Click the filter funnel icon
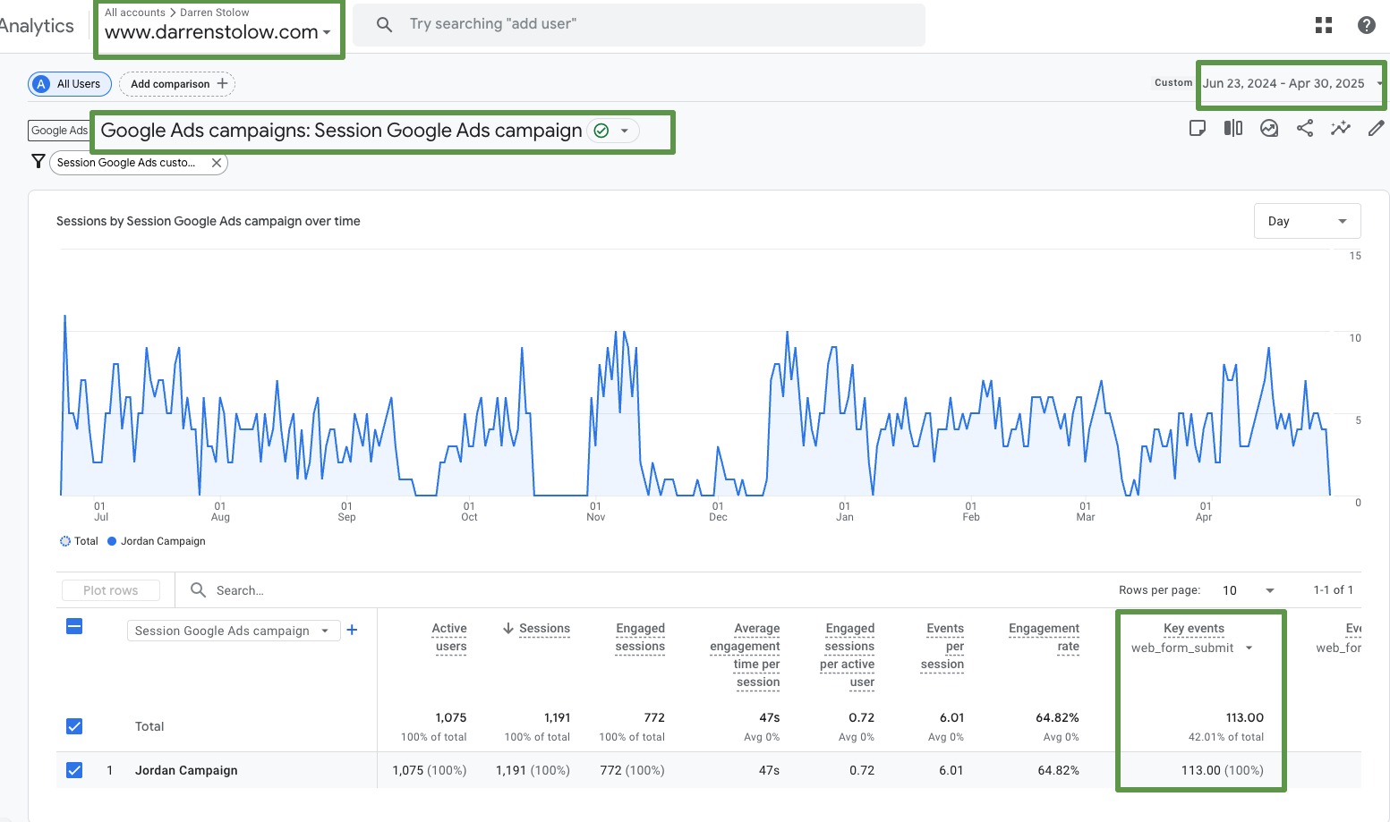Screen dimensions: 1390x822 (38, 161)
